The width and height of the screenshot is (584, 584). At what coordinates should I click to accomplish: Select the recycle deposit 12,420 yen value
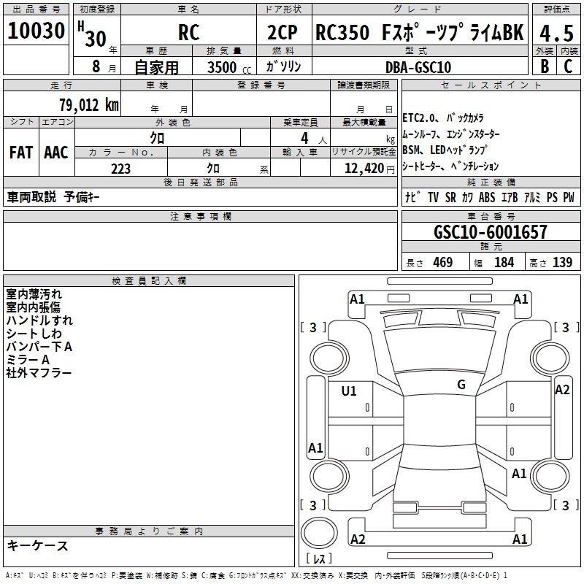point(362,169)
